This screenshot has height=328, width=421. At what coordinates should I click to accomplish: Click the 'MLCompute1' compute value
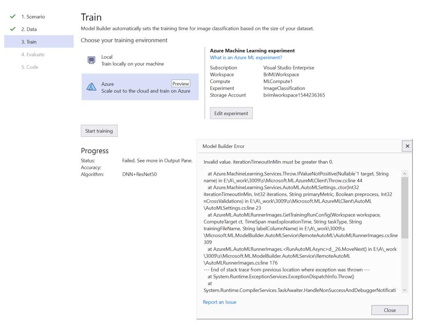point(278,81)
